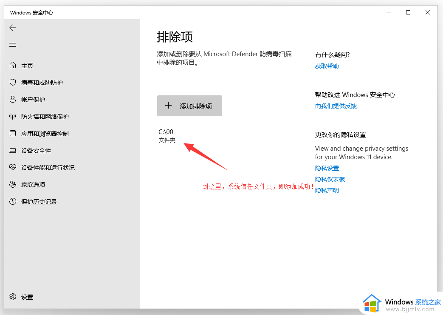443x315 pixels.
Task: Go to 防火墙和网络保护
Action: click(45, 117)
